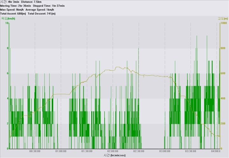
Task: Click the altitude axis label 800
Action: click(223, 48)
